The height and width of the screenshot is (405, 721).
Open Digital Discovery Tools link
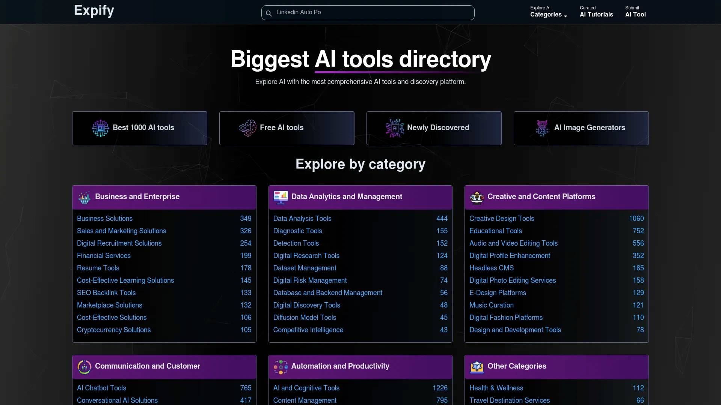click(x=307, y=305)
